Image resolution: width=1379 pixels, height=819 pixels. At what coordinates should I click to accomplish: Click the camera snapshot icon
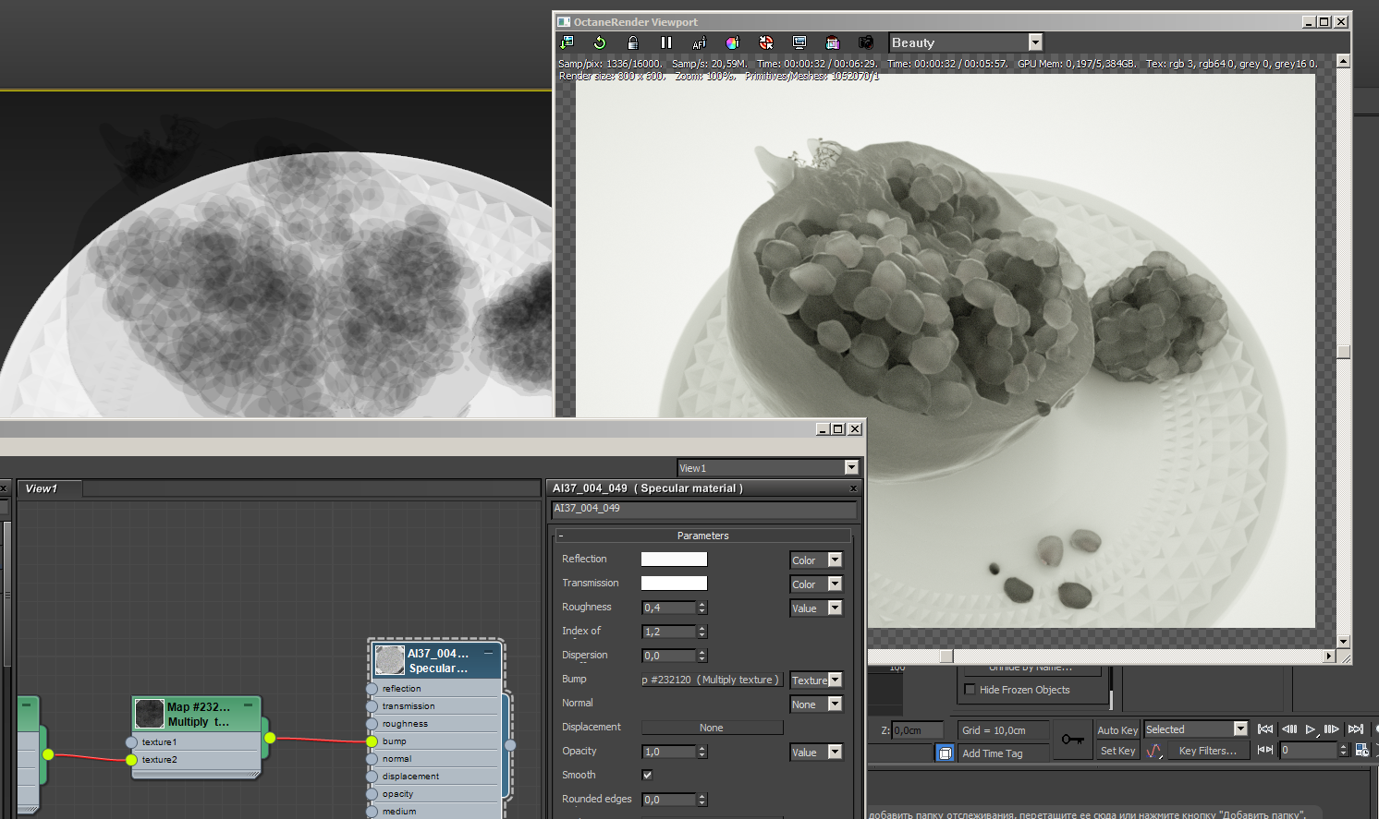tap(865, 42)
